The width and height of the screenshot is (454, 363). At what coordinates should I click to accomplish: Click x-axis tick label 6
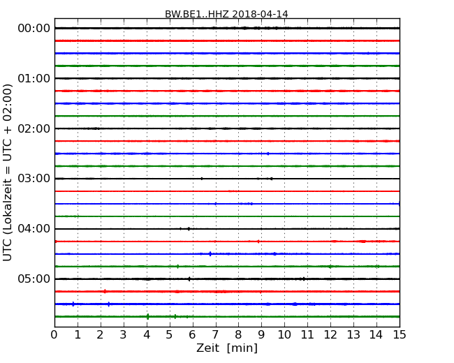[x=192, y=335]
